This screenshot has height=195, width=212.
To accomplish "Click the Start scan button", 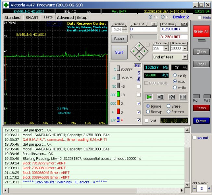I will [x=119, y=52].
